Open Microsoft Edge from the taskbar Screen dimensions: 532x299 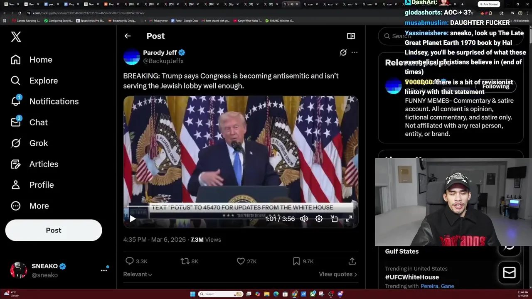[276, 294]
